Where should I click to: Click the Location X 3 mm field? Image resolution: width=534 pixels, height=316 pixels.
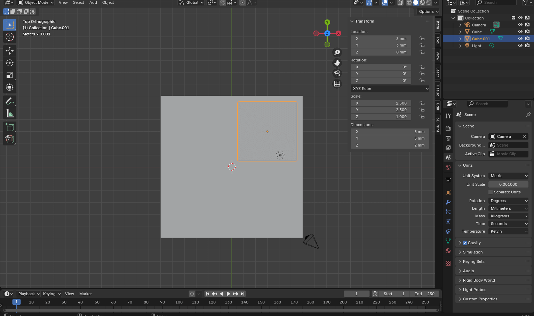click(x=381, y=39)
